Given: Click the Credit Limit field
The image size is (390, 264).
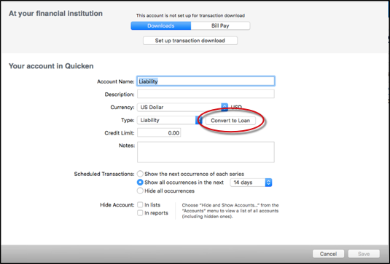Looking at the screenshot, I should tap(159, 133).
